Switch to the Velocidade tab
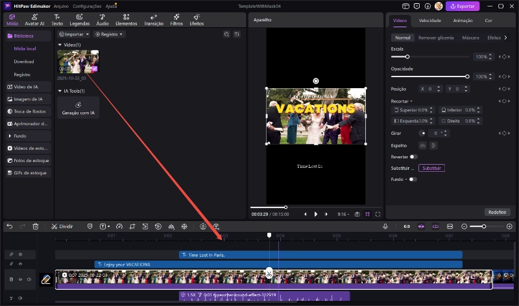519x306 pixels. [429, 20]
